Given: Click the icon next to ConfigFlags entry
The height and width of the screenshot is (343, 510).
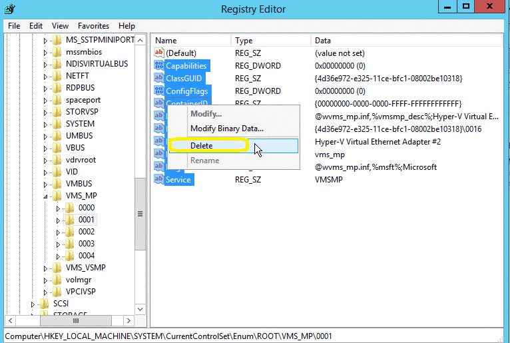Looking at the screenshot, I should tap(158, 91).
